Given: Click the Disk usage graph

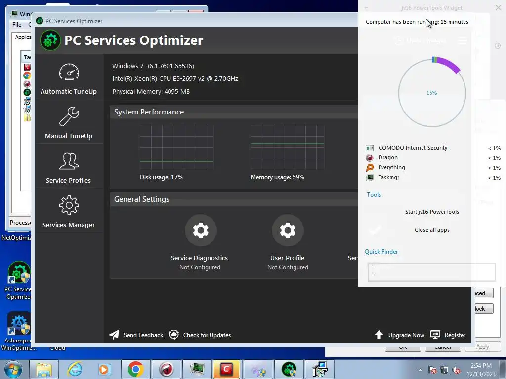Looking at the screenshot, I should pyautogui.click(x=176, y=147).
